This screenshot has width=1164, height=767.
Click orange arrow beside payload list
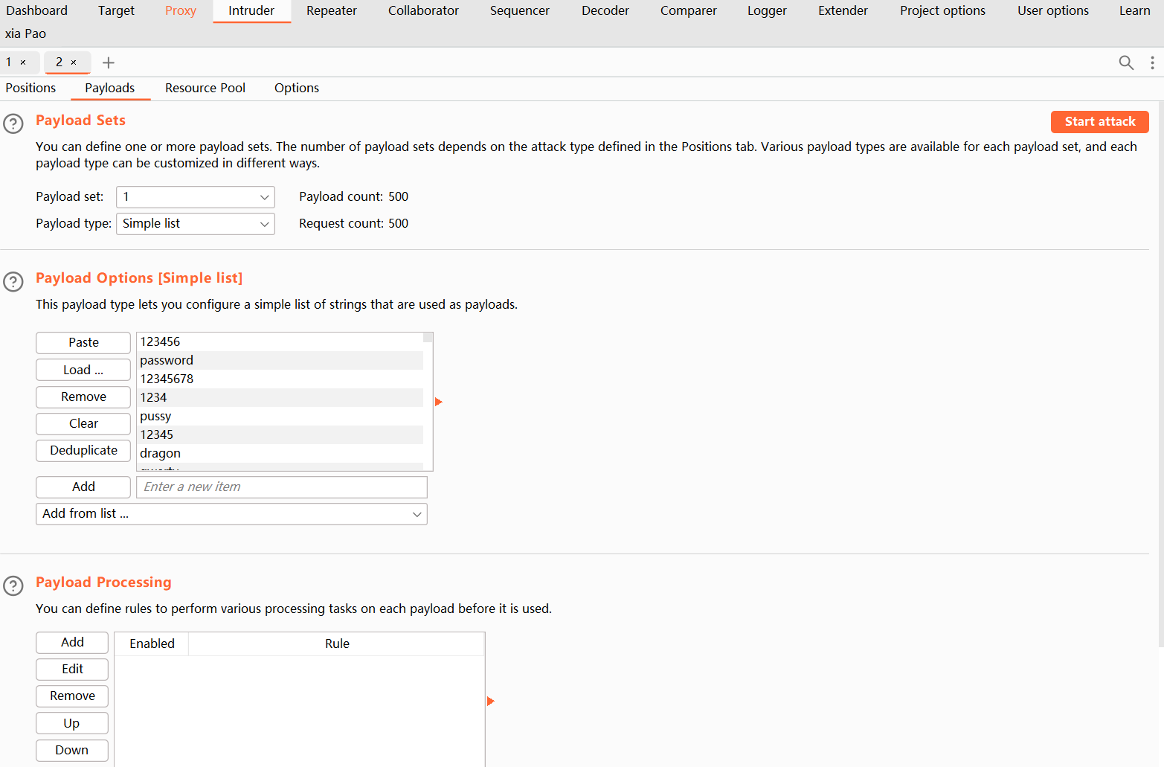(x=439, y=402)
